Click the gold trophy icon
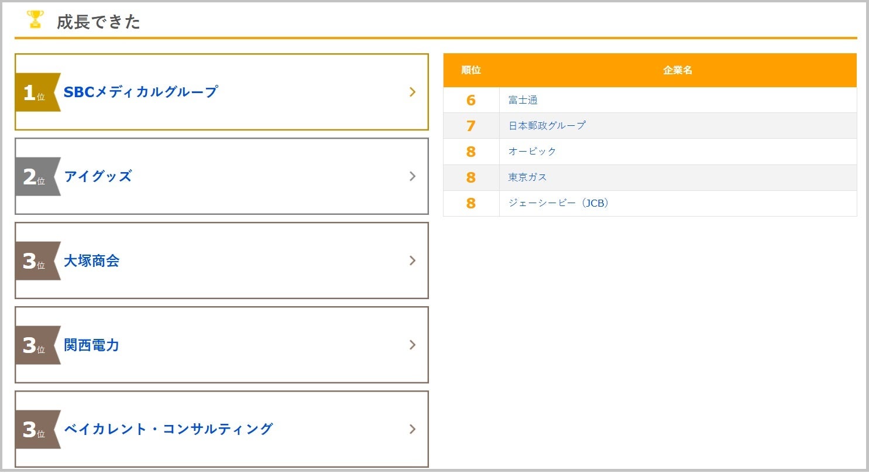 pyautogui.click(x=36, y=19)
